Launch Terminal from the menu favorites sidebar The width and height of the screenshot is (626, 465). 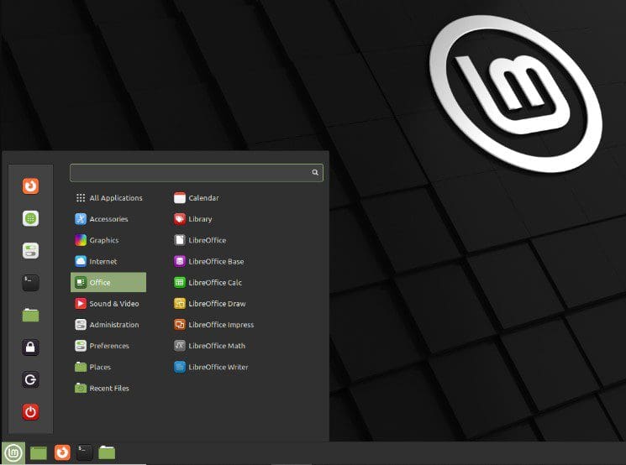pos(30,283)
